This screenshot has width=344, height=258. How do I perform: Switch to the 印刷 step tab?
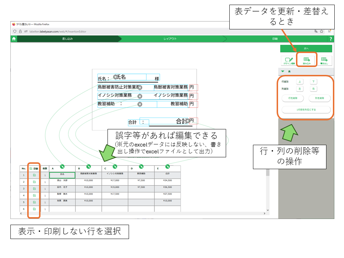pos(275,39)
